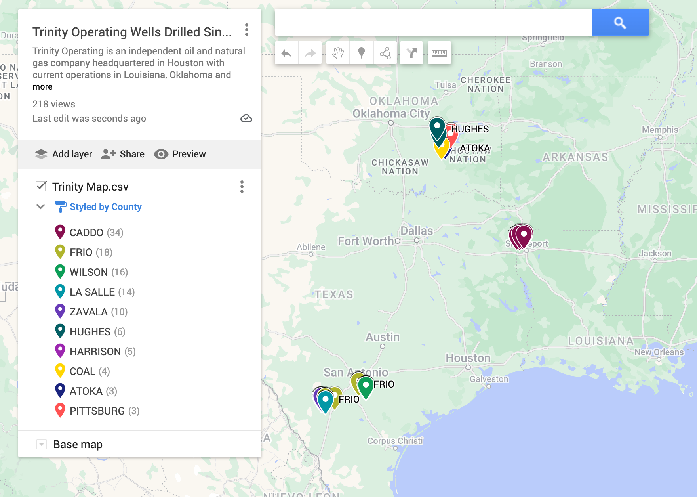
Task: Click inside the map search field
Action: (x=432, y=22)
